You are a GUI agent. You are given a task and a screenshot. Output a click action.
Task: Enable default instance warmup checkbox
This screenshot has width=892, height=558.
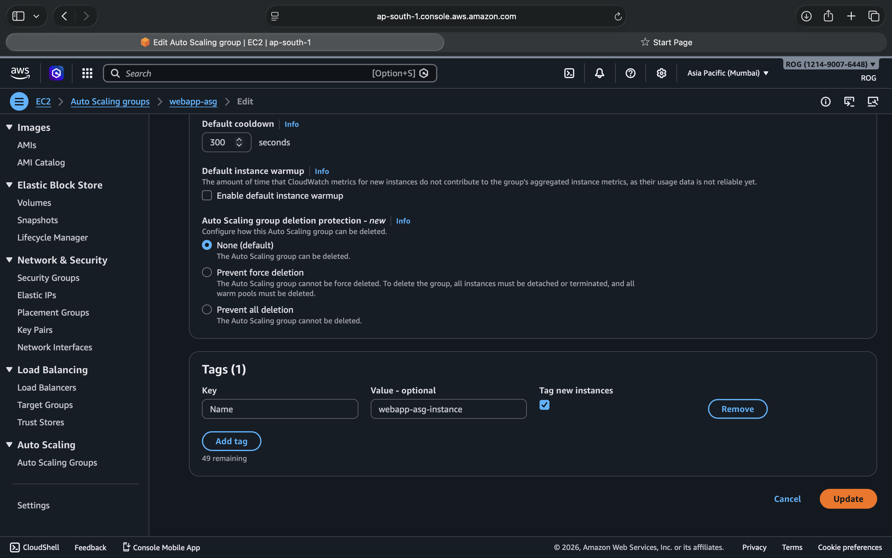[207, 196]
